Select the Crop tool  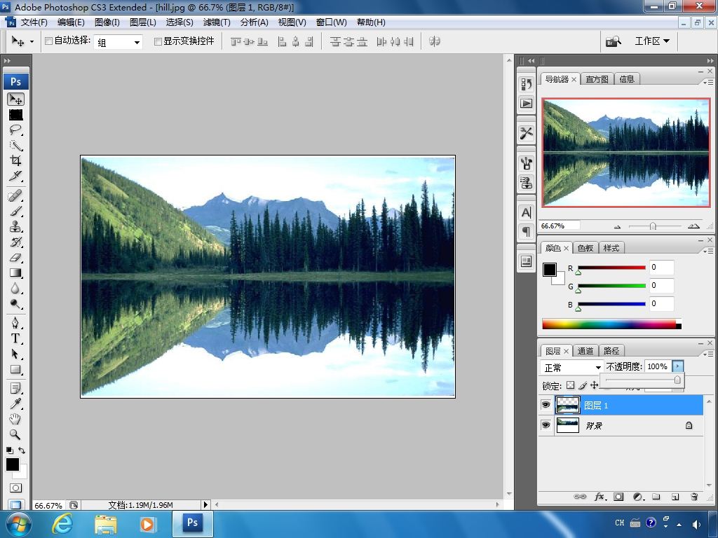click(15, 160)
